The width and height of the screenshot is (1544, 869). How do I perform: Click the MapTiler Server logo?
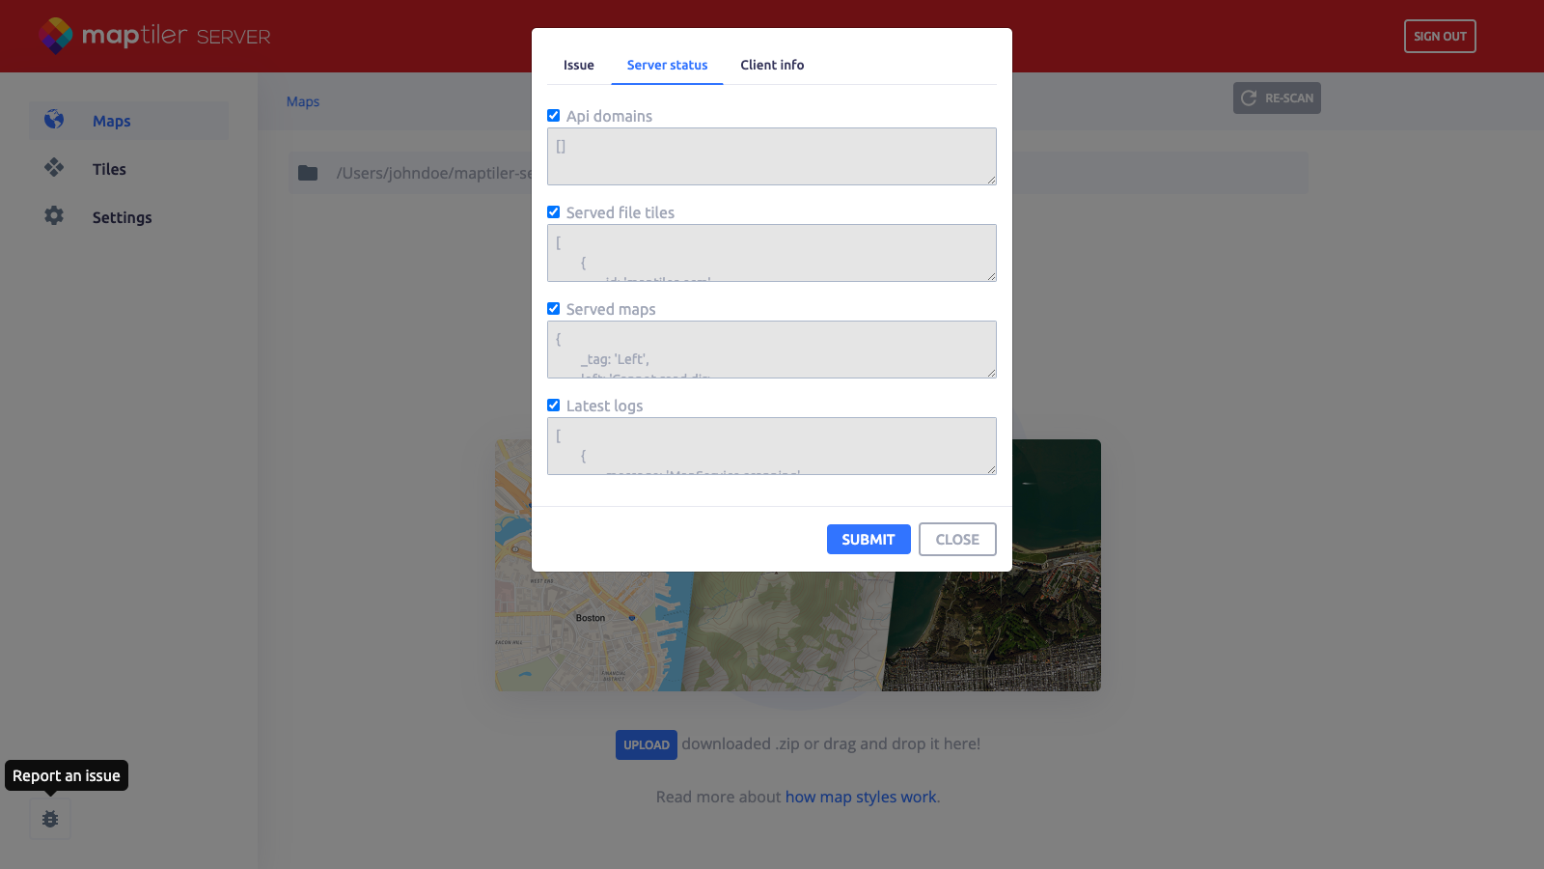[154, 36]
